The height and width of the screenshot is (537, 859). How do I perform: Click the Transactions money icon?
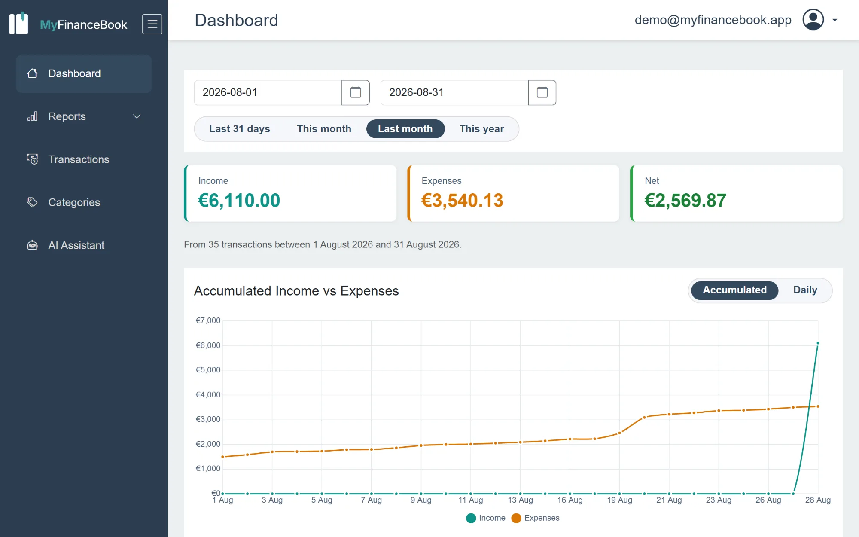32,159
